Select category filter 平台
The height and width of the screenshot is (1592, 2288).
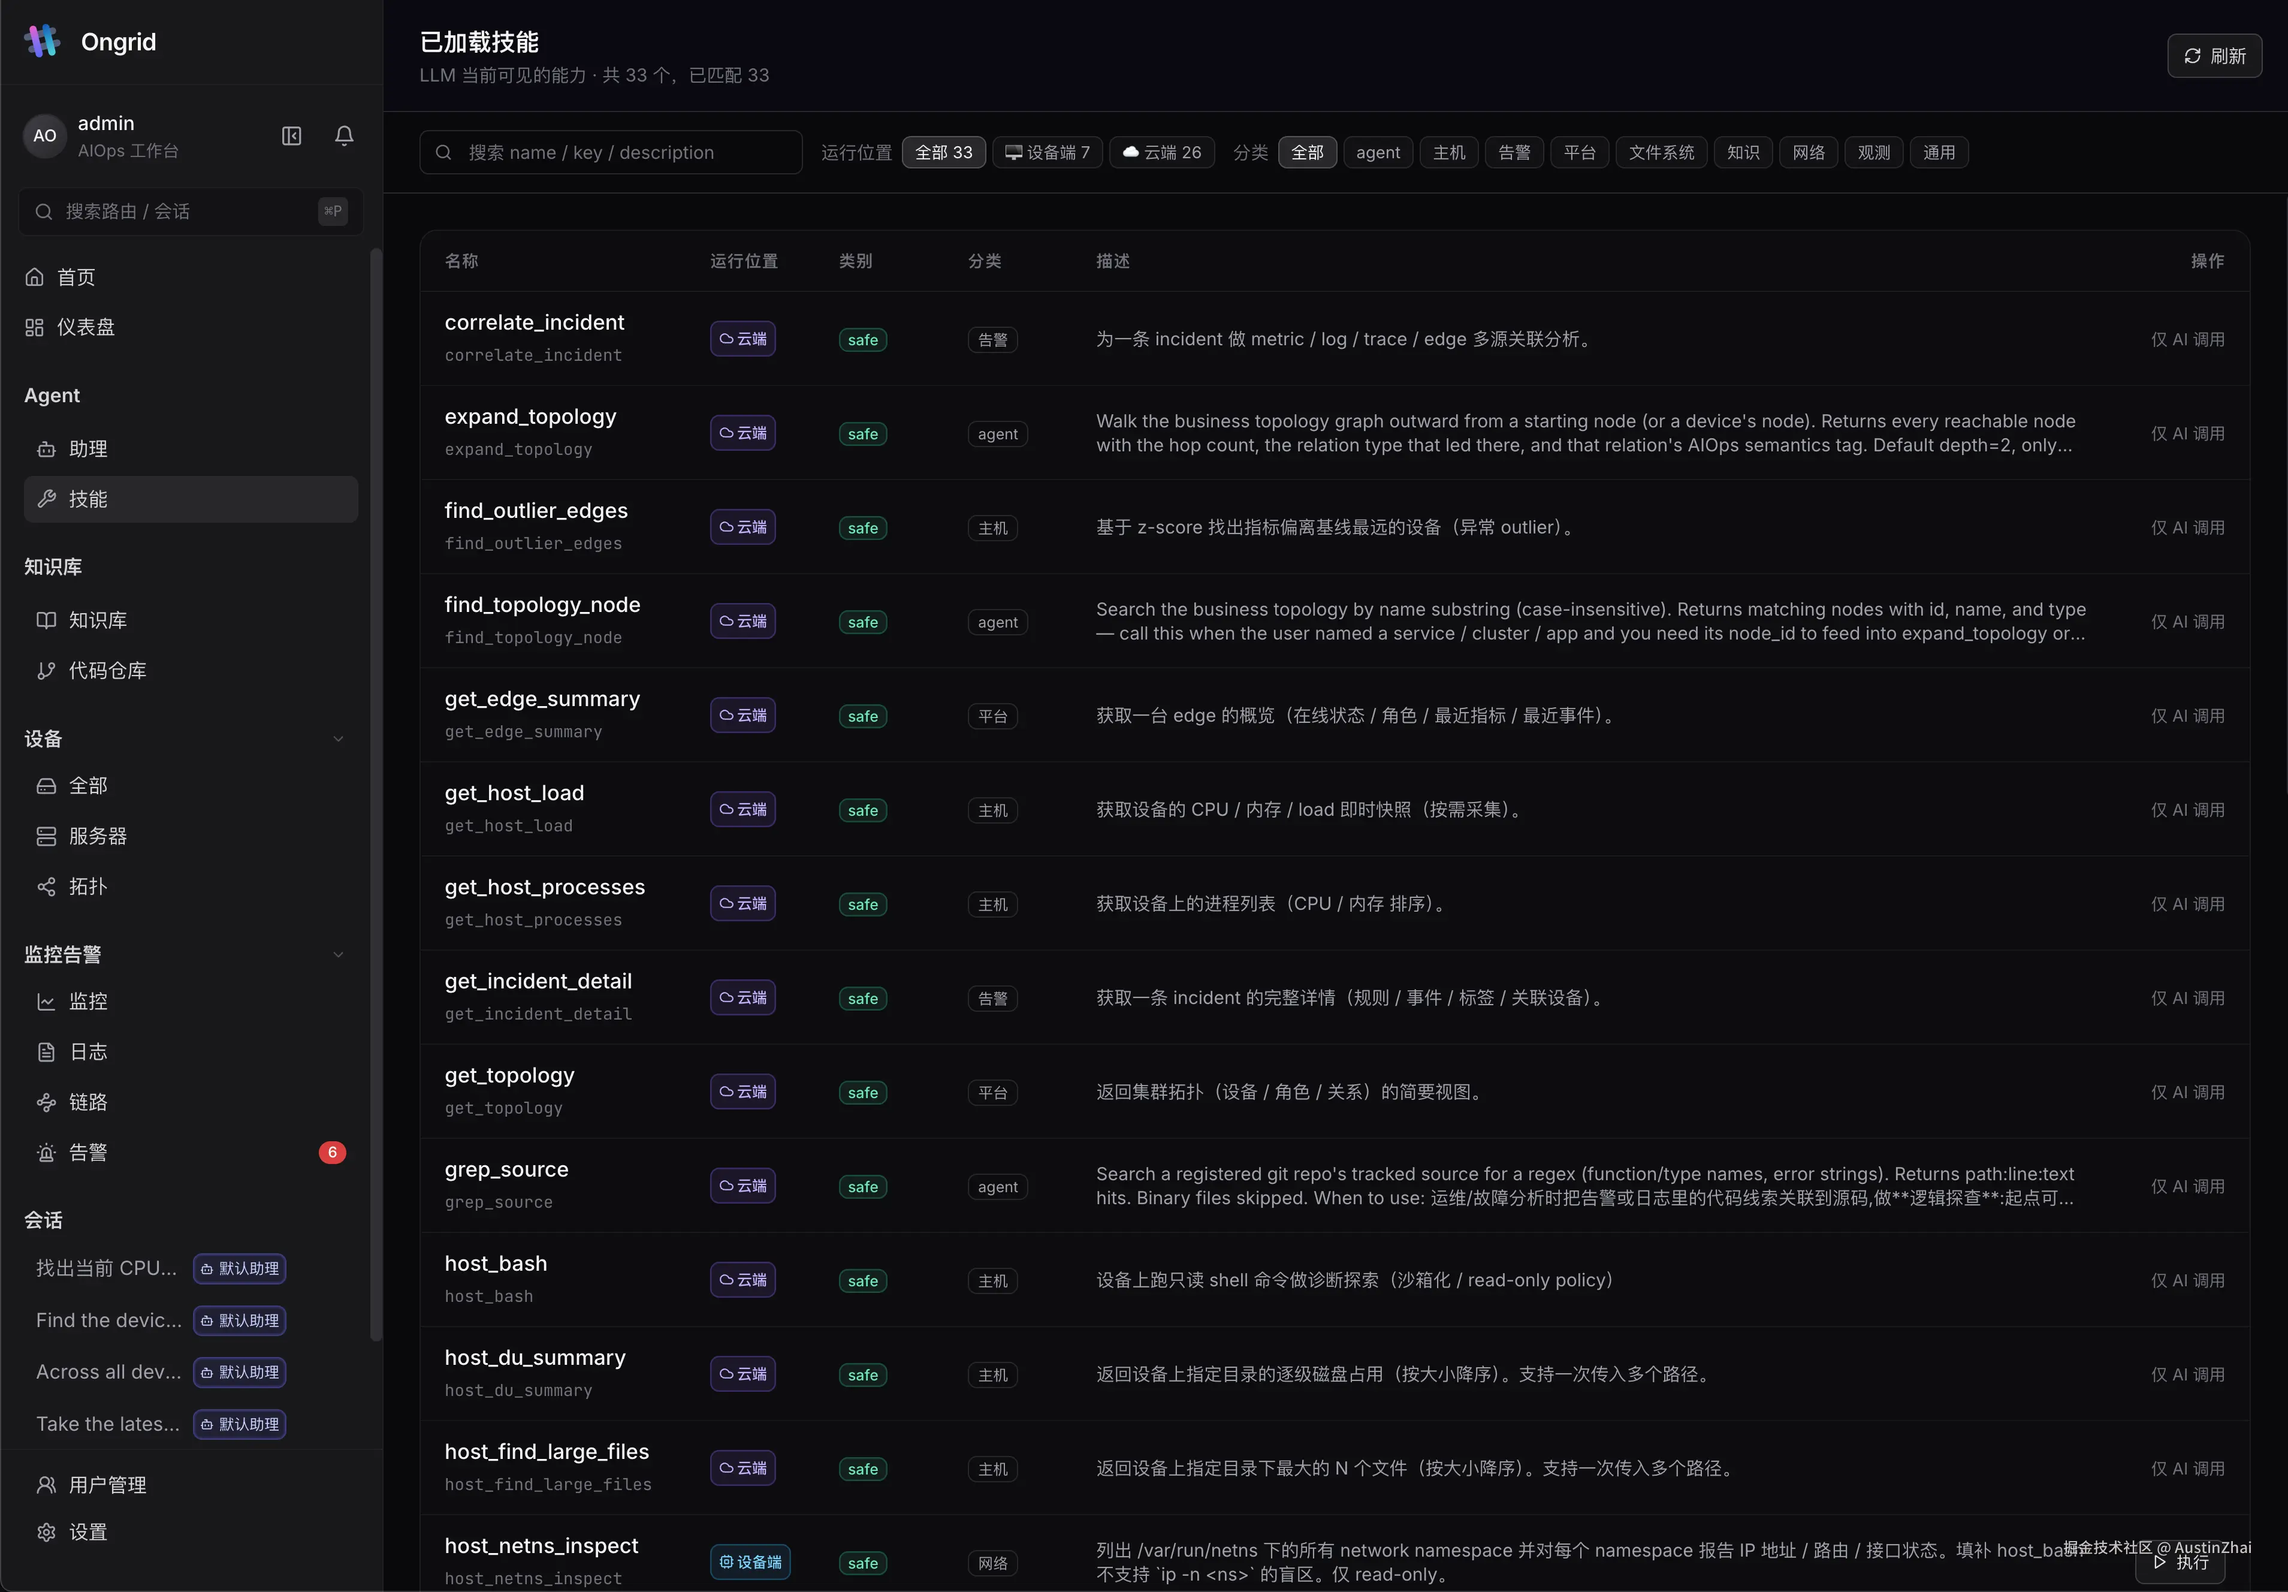point(1578,152)
